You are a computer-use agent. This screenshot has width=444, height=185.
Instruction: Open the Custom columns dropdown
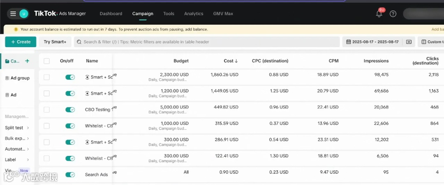coord(432,42)
